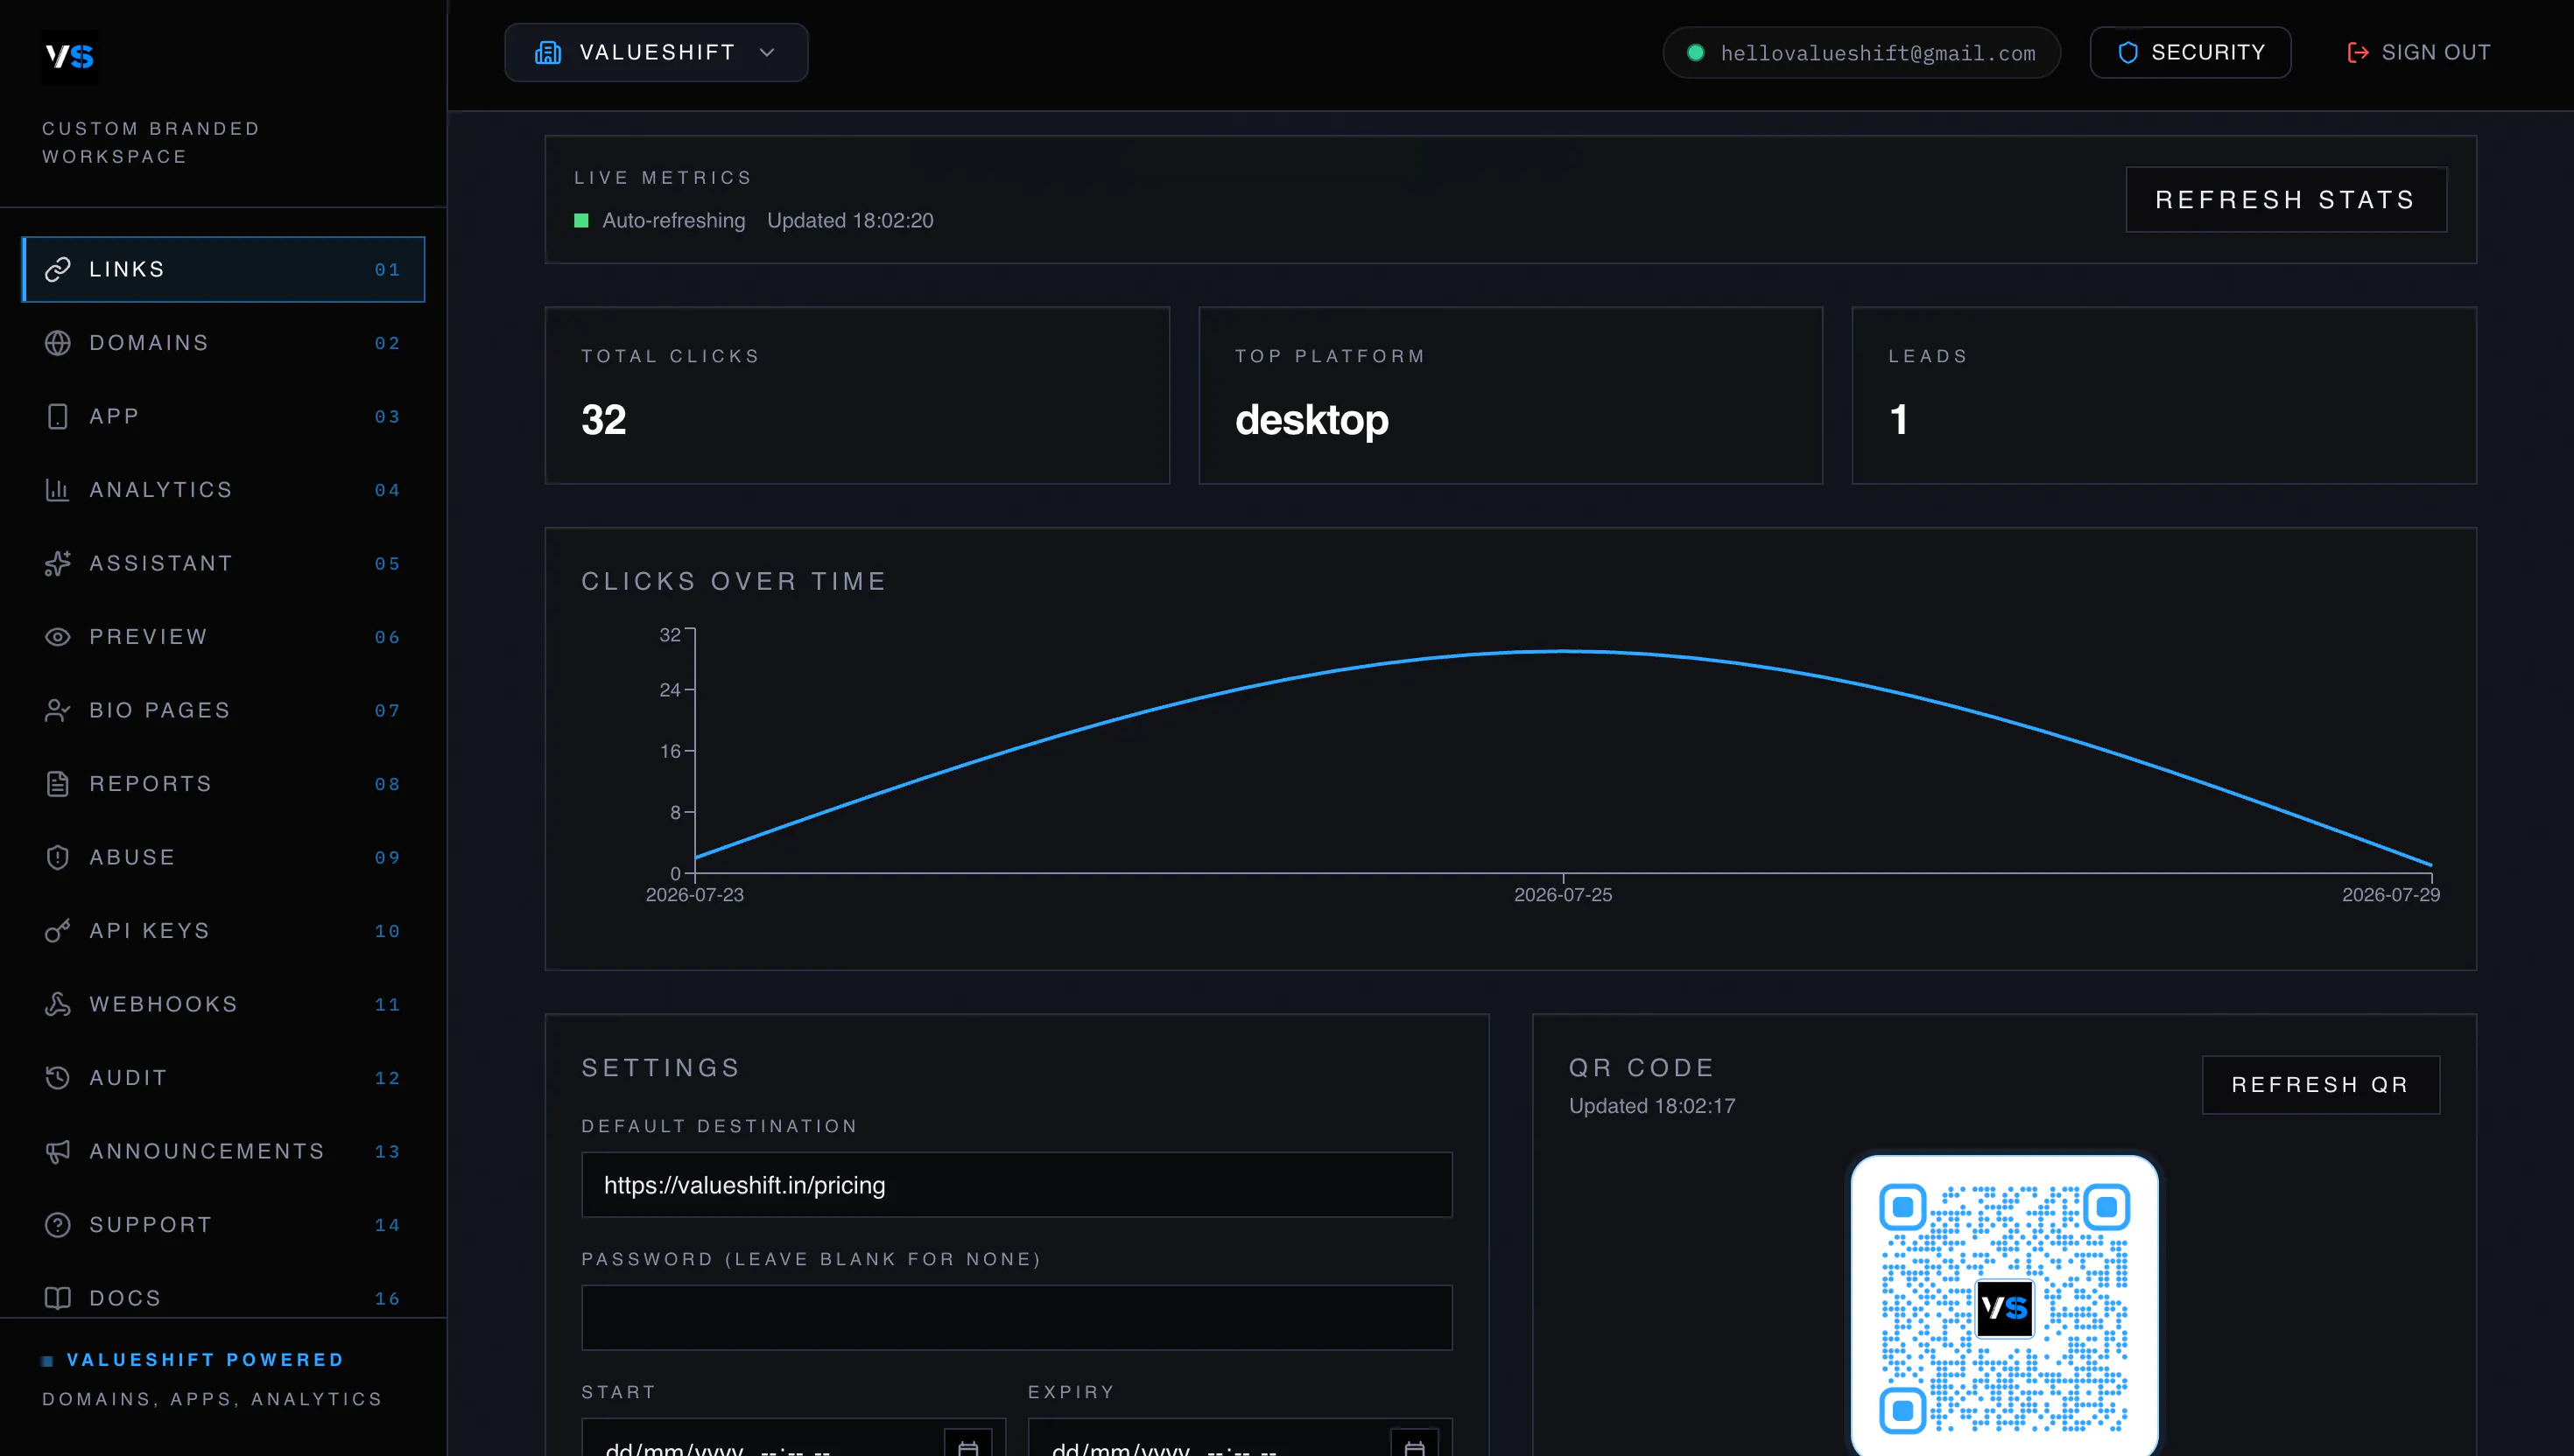This screenshot has height=1456, width=2574.
Task: Click the Domains globe icon
Action: pos(58,343)
